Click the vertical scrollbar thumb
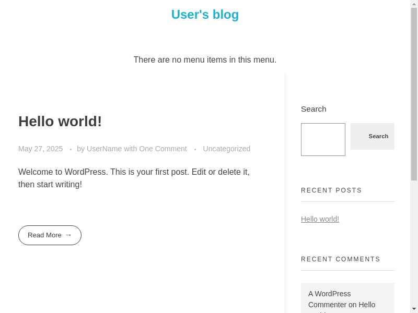The image size is (418, 313). pyautogui.click(x=414, y=94)
